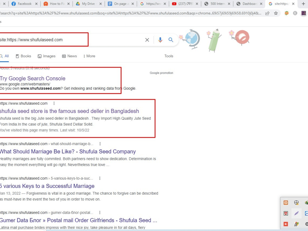Select the All results filter

tap(4, 56)
